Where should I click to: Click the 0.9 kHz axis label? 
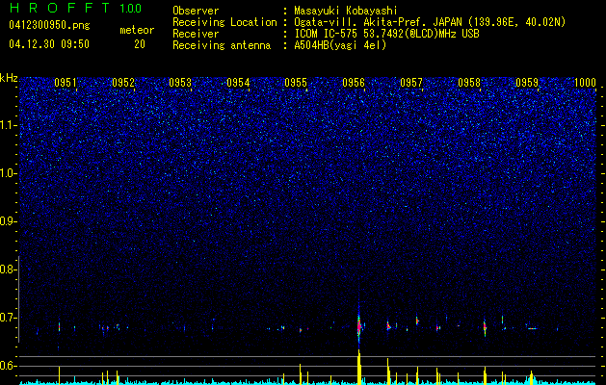pos(9,221)
